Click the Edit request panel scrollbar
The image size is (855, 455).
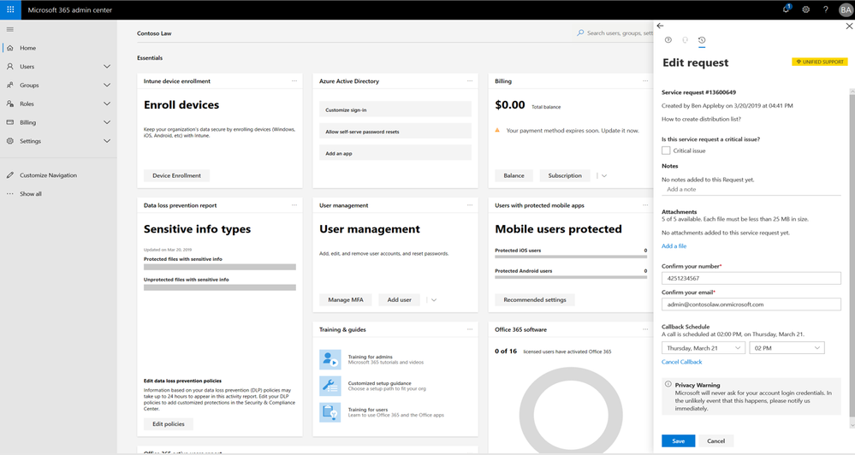point(852,256)
